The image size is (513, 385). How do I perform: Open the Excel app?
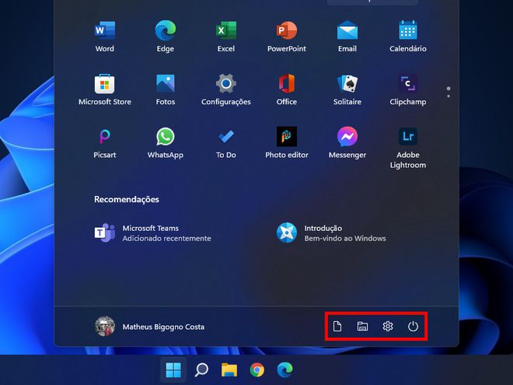(226, 36)
